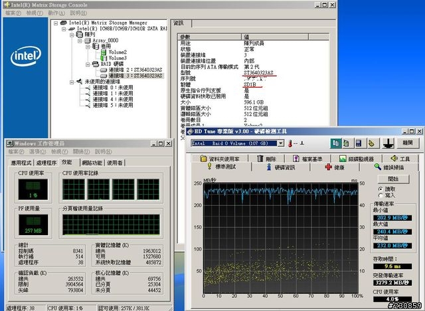425x311 pixels.
Task: Click the 9.6 ms access time value
Action: coord(392,266)
